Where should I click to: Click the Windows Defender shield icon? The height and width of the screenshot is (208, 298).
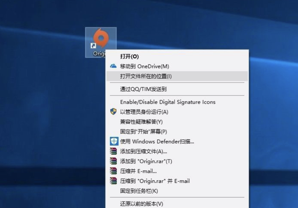point(114,141)
